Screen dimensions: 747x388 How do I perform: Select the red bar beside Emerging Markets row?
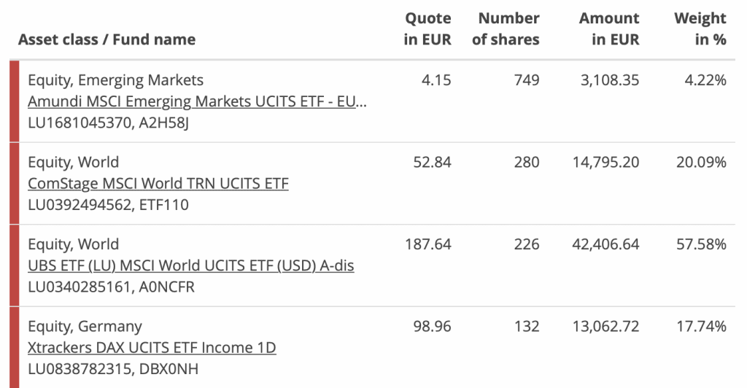click(x=15, y=101)
